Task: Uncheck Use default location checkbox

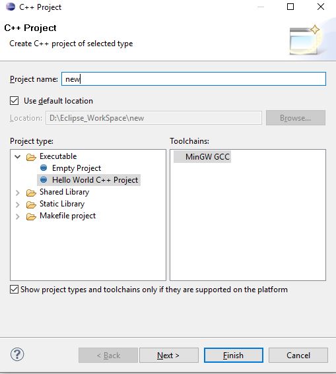Action: (x=14, y=101)
